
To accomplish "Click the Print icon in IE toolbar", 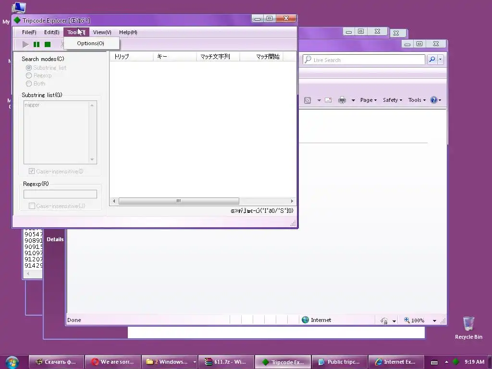I will point(342,100).
